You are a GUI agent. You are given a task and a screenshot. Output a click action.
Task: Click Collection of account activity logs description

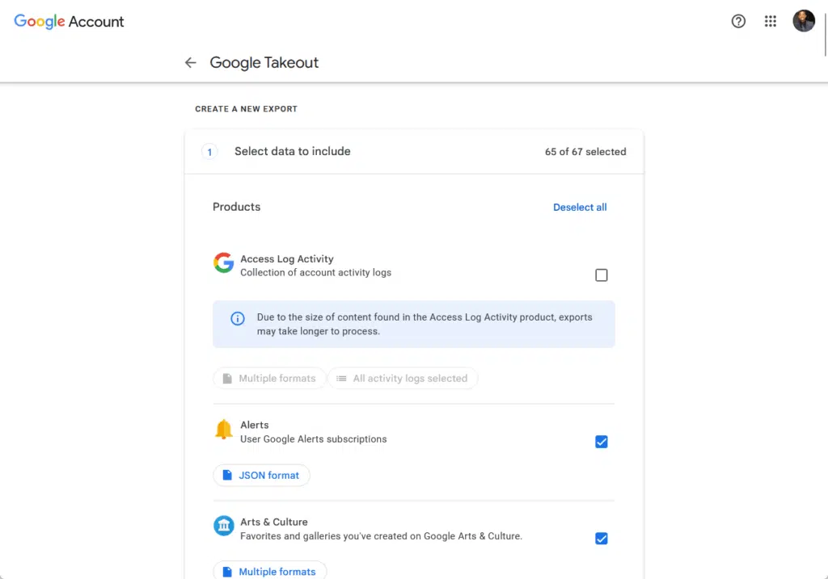click(316, 273)
